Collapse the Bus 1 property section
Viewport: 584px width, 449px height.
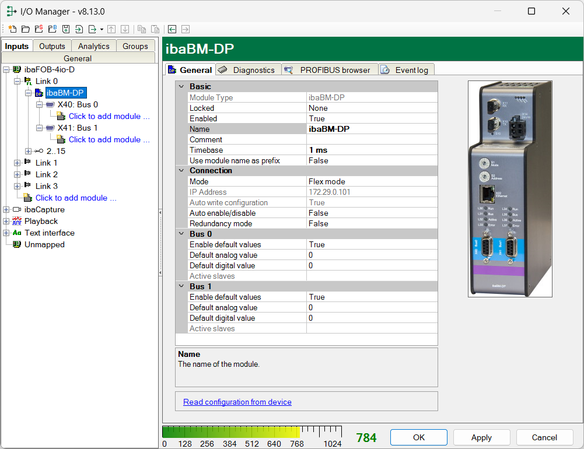tap(181, 286)
